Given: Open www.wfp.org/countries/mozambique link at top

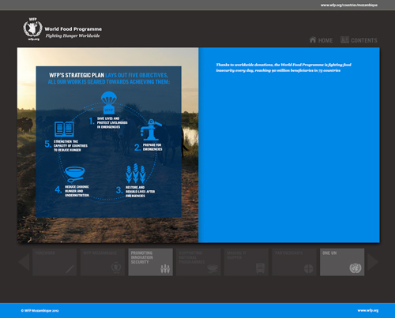Looking at the screenshot, I should [x=349, y=5].
